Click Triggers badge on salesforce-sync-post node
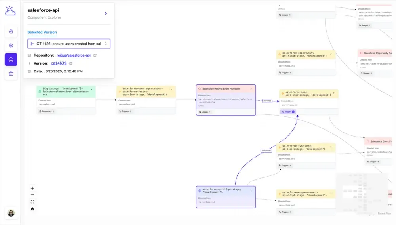This screenshot has height=225, width=396. [288, 112]
